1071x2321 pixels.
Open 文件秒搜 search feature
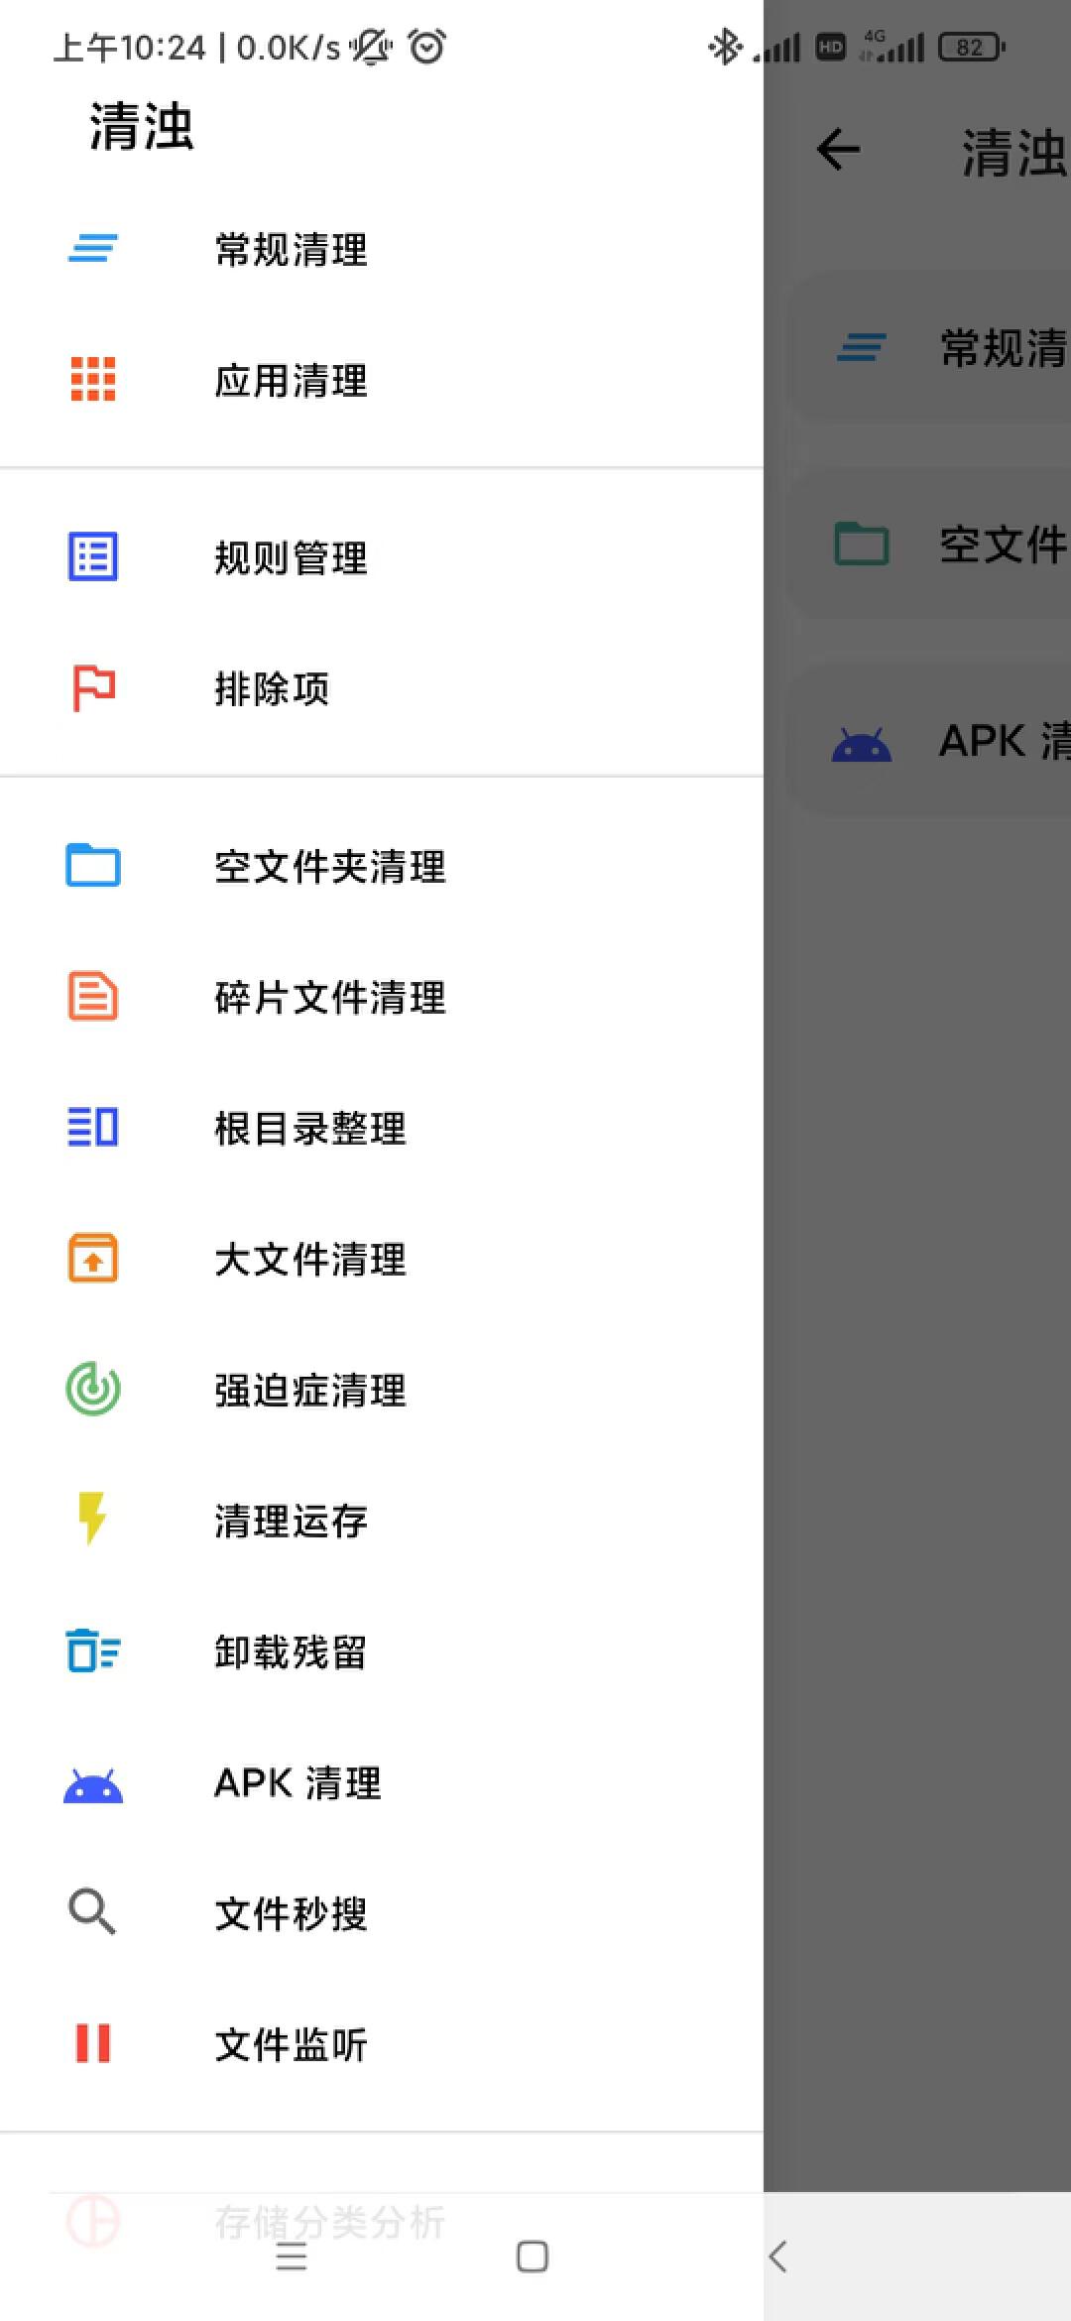tap(382, 1913)
